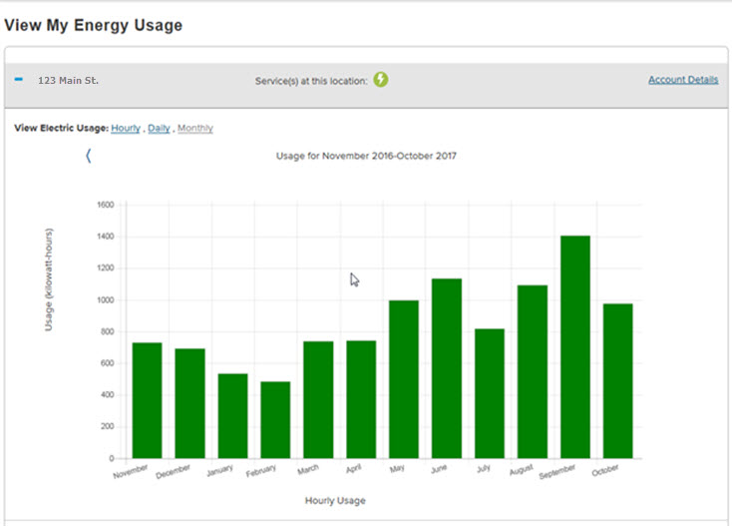Click the June usage bar
The height and width of the screenshot is (526, 732).
tap(447, 368)
